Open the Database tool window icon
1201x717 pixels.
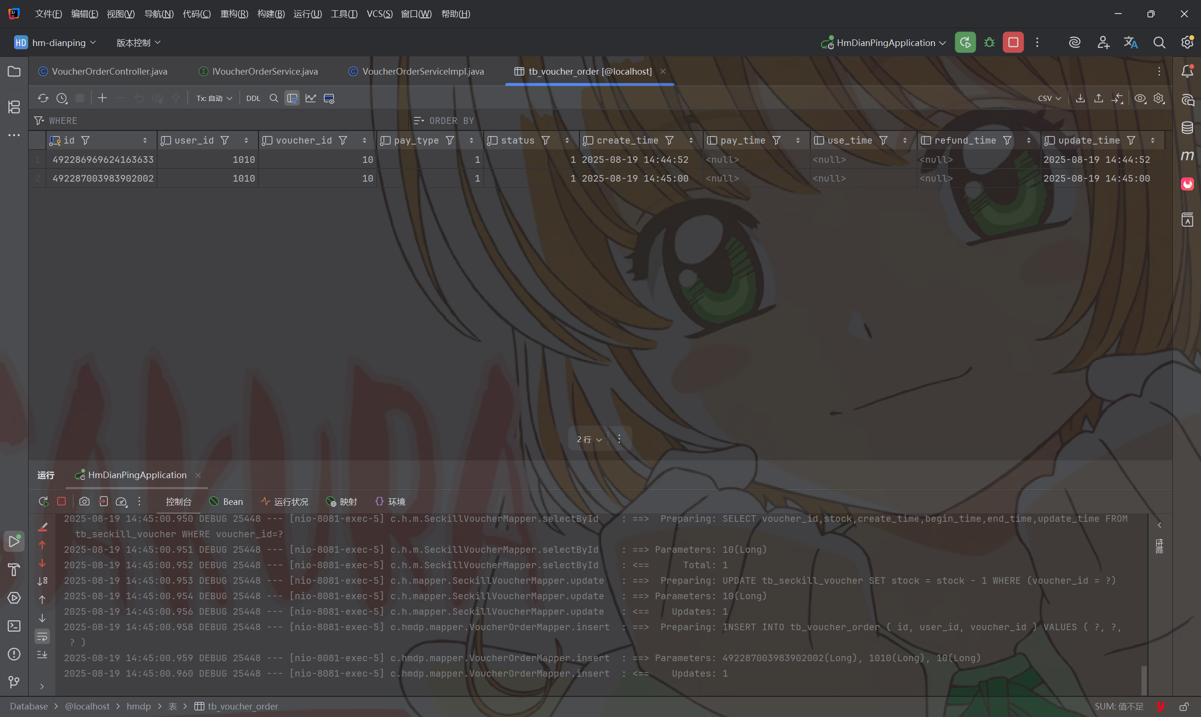[1187, 128]
